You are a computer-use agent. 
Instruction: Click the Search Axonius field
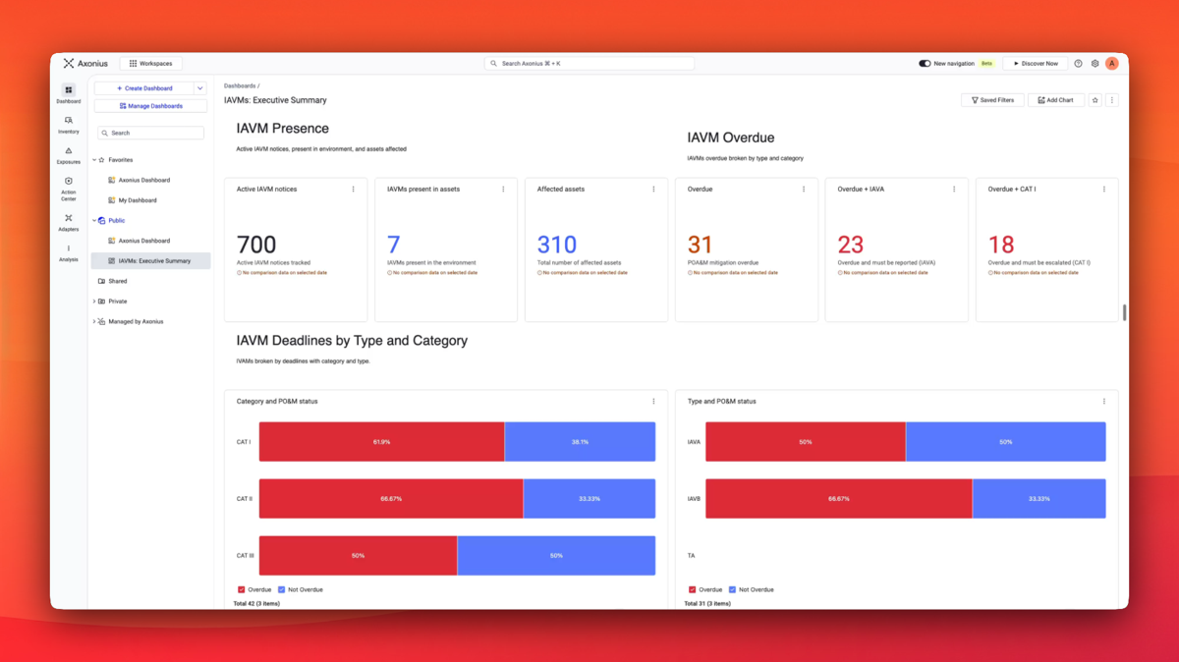(x=589, y=64)
